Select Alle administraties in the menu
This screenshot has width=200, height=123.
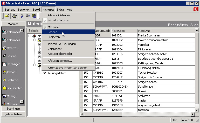(x=68, y=15)
